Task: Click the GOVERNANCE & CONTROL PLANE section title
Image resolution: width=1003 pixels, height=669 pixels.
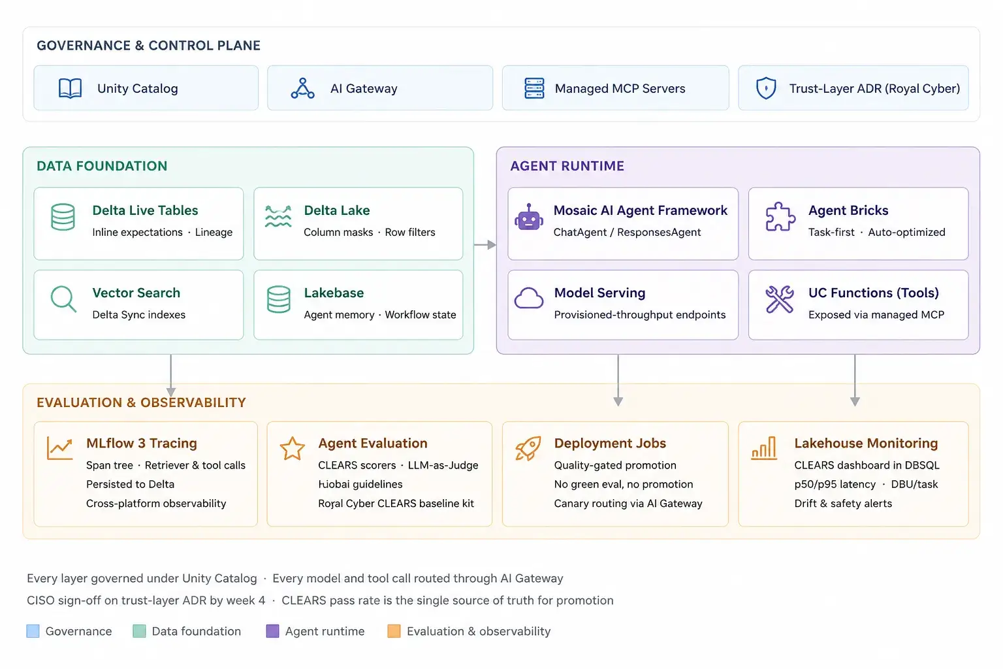Action: click(x=148, y=46)
